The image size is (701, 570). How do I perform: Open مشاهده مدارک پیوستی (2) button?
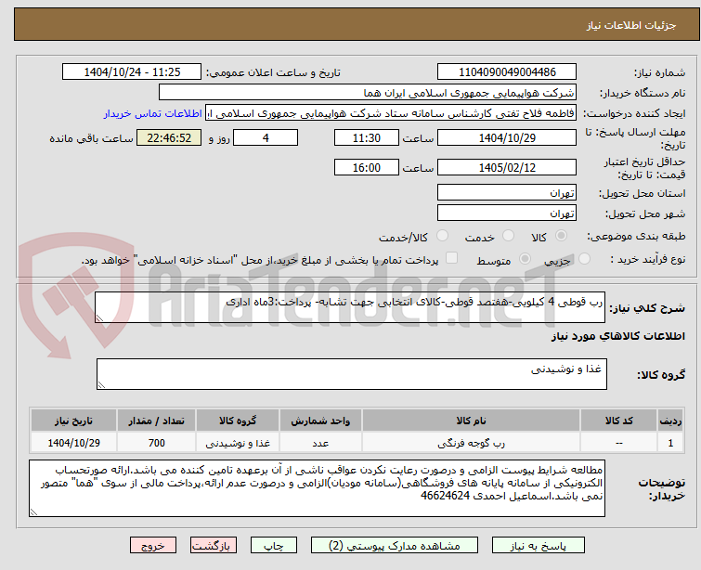click(395, 546)
